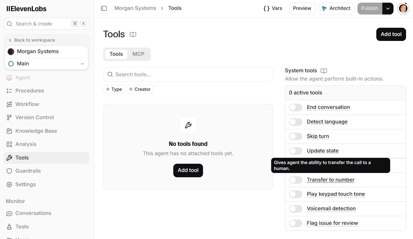
Task: Click Morgan Systems in the breadcrumb
Action: click(x=135, y=8)
